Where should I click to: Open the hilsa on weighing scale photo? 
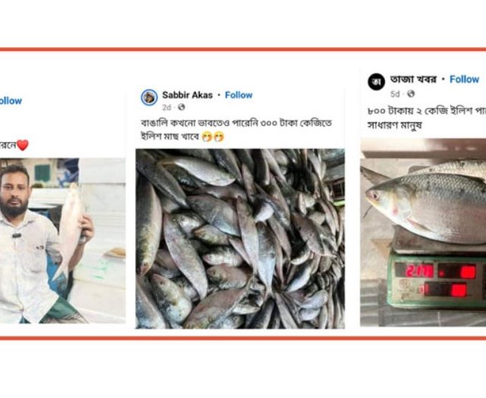pos(423,232)
